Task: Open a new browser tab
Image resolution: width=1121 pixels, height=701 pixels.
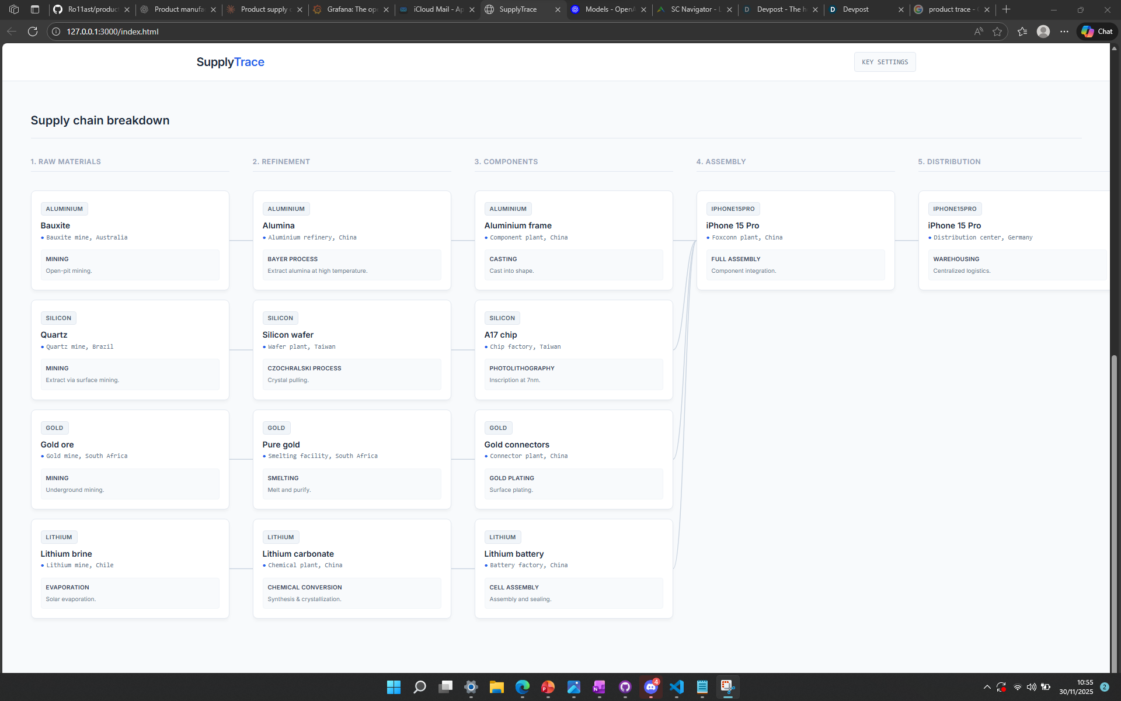Action: click(x=1006, y=9)
